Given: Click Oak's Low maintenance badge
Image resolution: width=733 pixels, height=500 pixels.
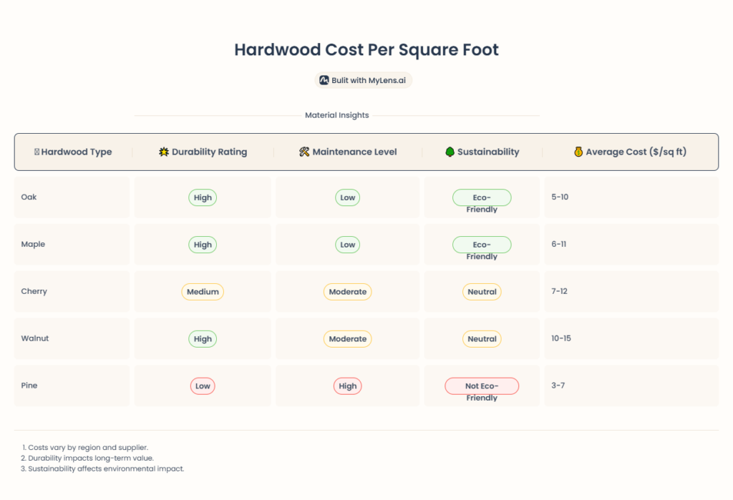Looking at the screenshot, I should (347, 197).
